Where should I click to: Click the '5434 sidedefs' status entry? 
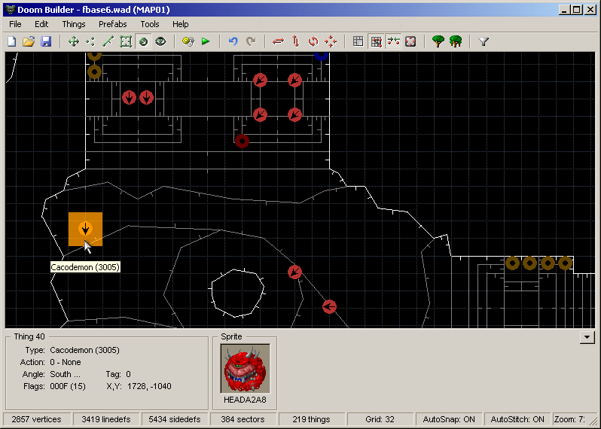click(x=175, y=419)
